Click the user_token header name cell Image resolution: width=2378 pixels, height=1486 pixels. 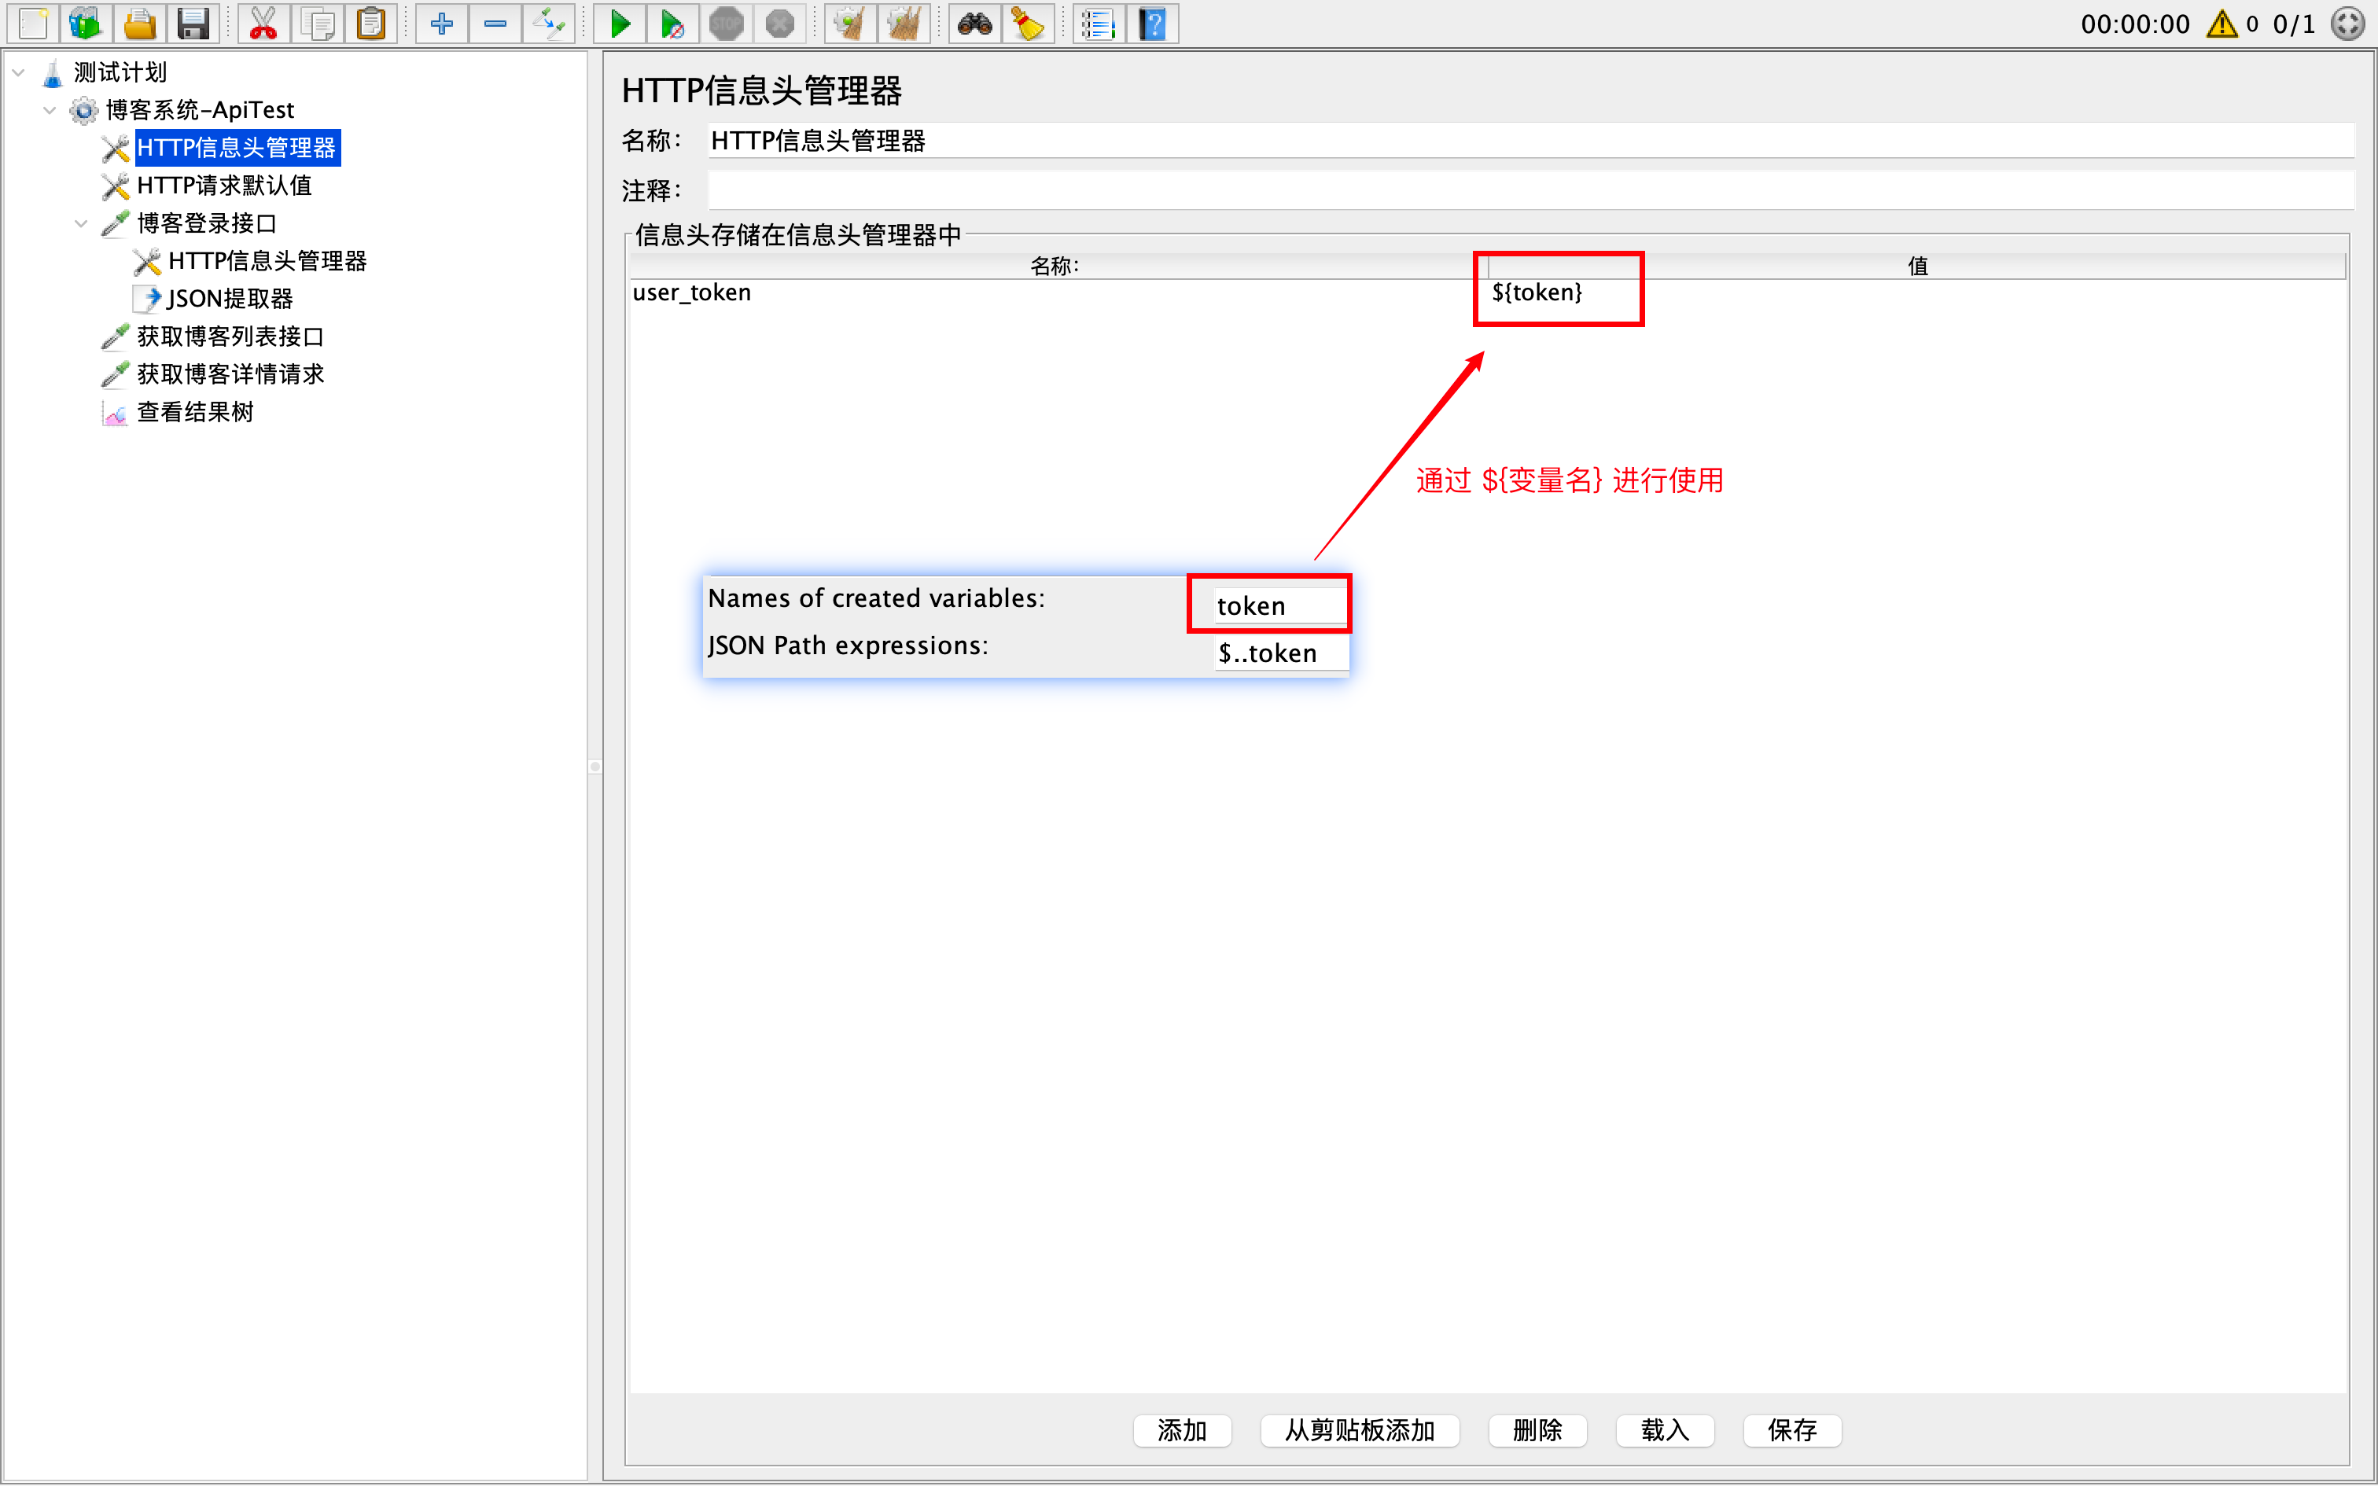[1058, 292]
